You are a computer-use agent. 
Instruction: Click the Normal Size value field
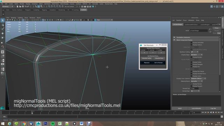pyautogui.click(x=195, y=89)
